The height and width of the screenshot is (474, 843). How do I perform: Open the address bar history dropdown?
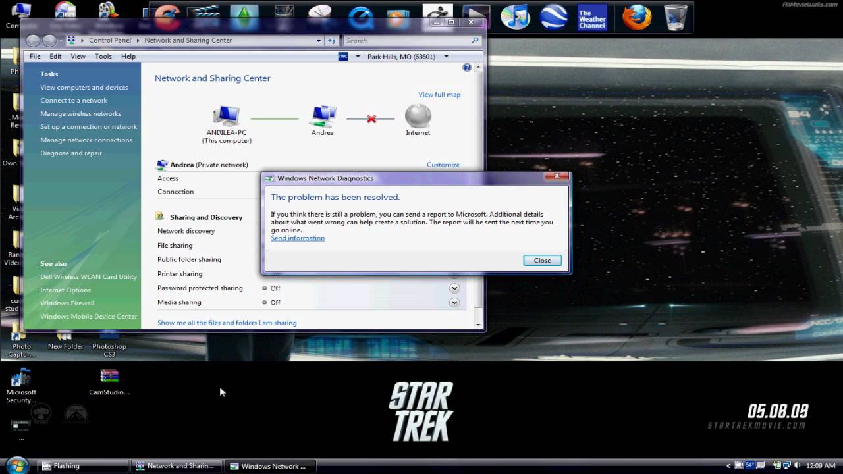319,41
